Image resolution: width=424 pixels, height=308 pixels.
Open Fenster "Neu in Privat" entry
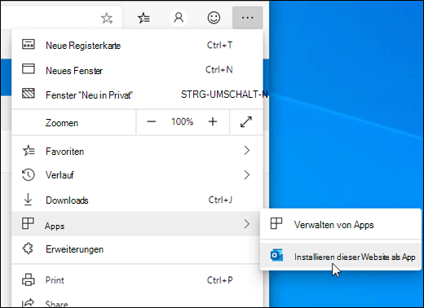137,95
